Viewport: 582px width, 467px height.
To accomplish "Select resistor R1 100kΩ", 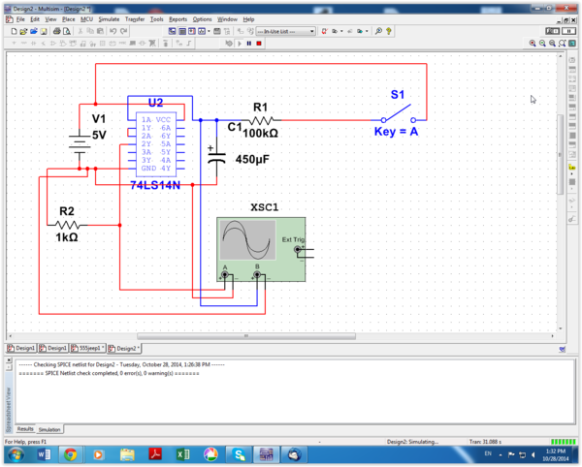I will (x=262, y=120).
